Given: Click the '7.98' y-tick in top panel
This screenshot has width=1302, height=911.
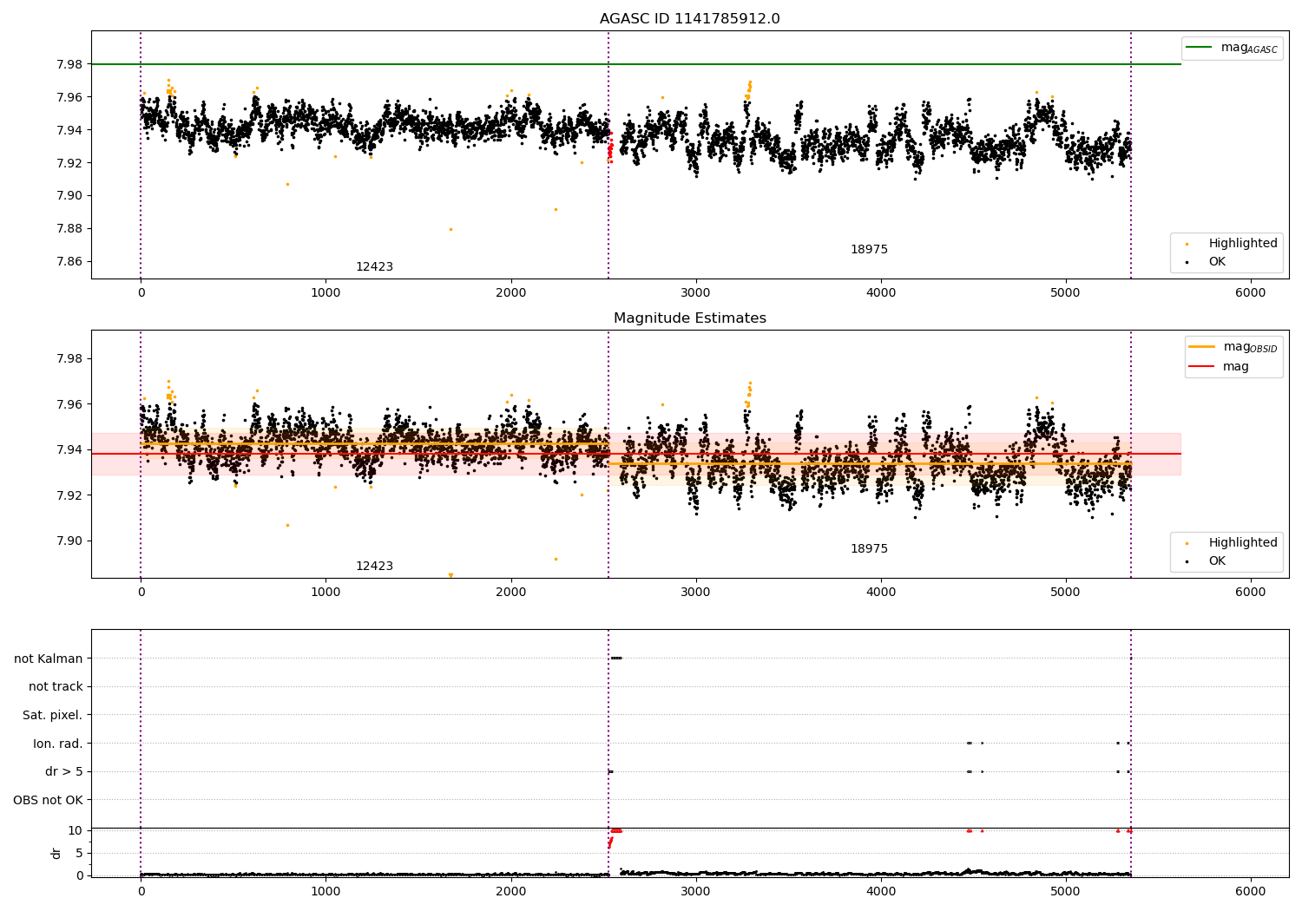Looking at the screenshot, I should [x=69, y=64].
